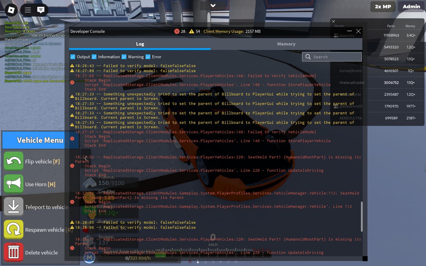Disable the Warning filter checkbox

tap(124, 57)
